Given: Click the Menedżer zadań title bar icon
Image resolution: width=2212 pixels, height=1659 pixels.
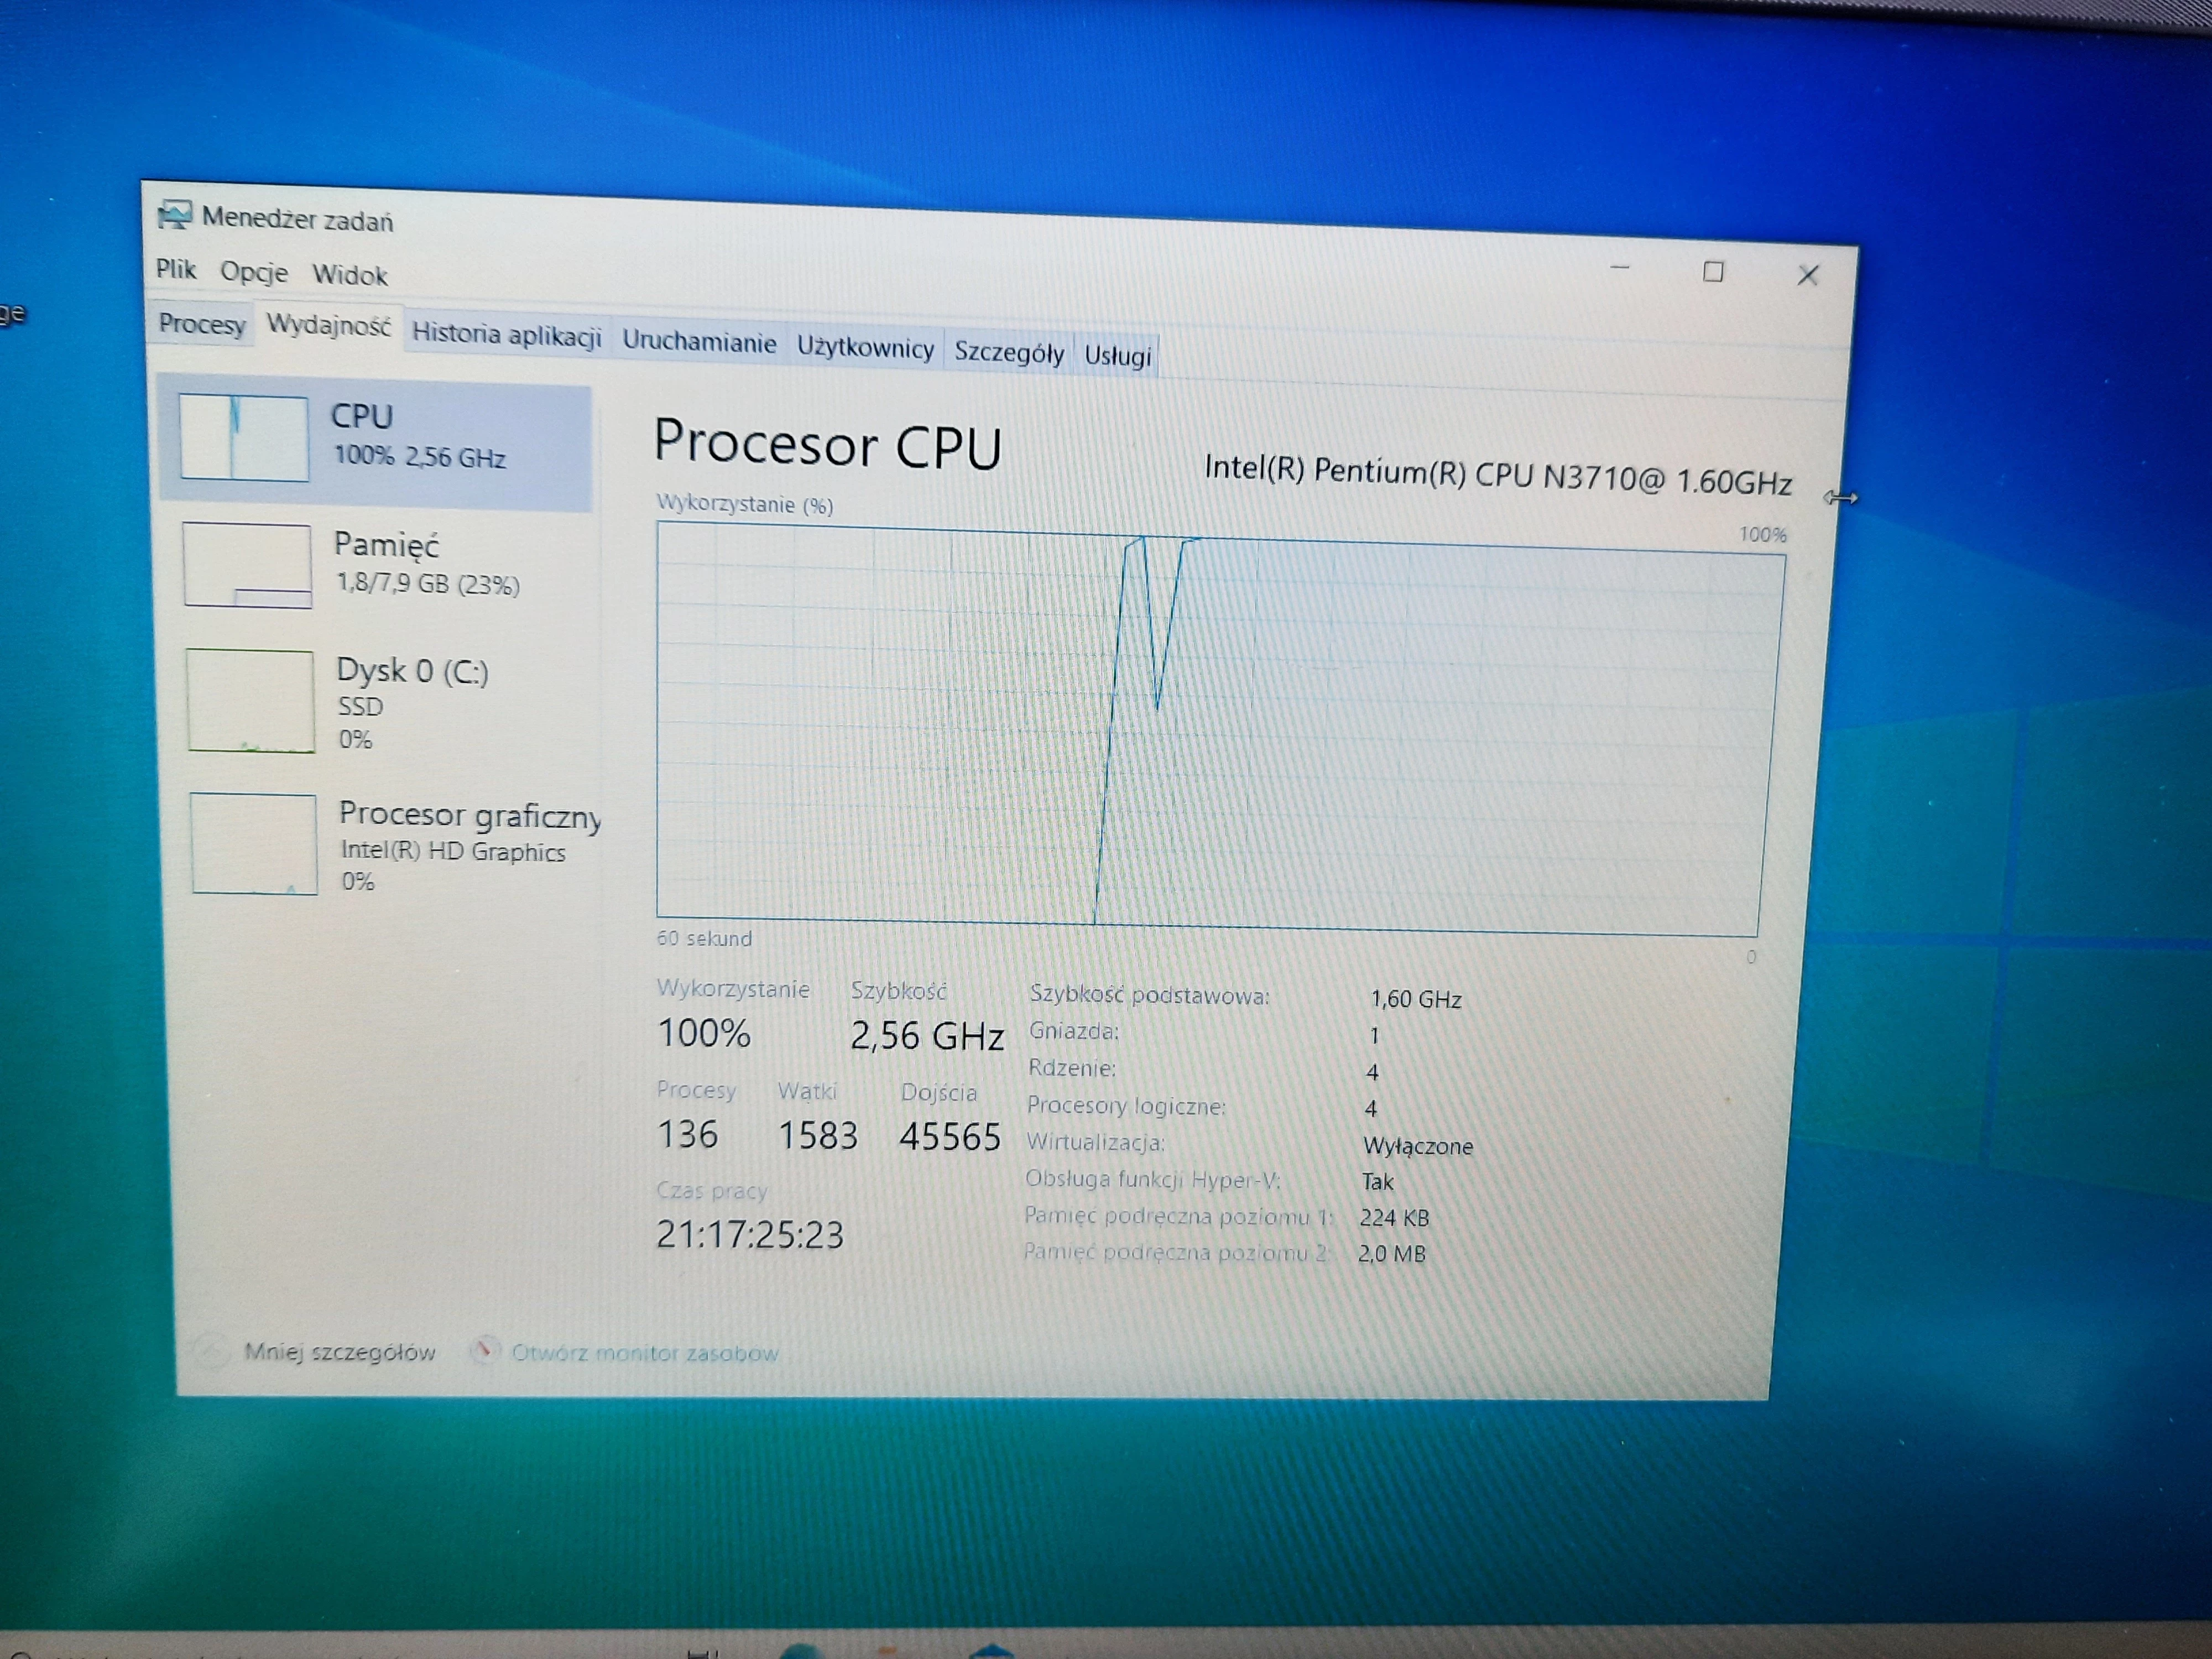Looking at the screenshot, I should point(174,215).
